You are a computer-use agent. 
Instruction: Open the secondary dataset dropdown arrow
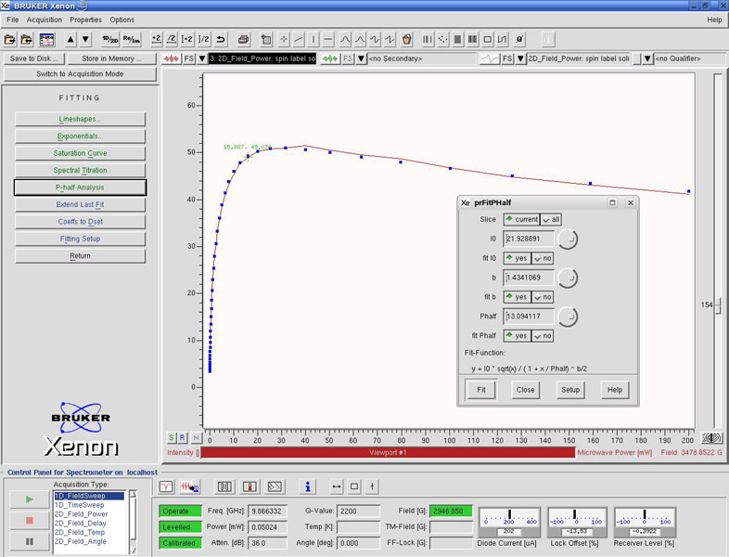click(x=361, y=58)
